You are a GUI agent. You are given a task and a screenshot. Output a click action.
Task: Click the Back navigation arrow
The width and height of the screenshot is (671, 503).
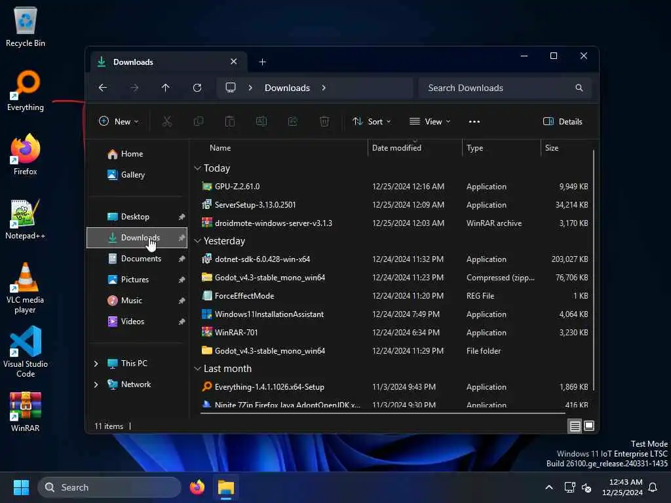click(x=103, y=88)
